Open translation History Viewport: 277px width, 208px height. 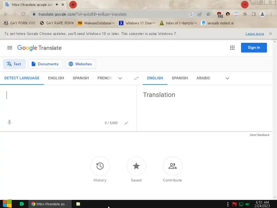click(100, 166)
